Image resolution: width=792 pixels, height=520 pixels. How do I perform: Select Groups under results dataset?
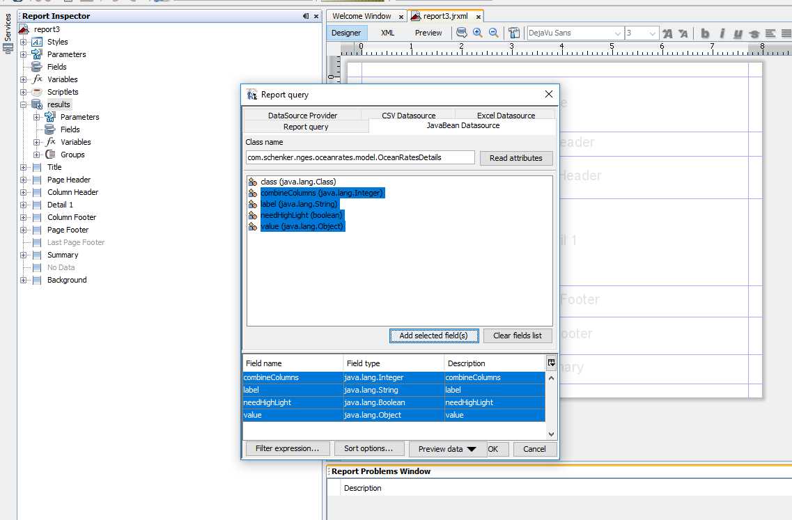pyautogui.click(x=72, y=155)
